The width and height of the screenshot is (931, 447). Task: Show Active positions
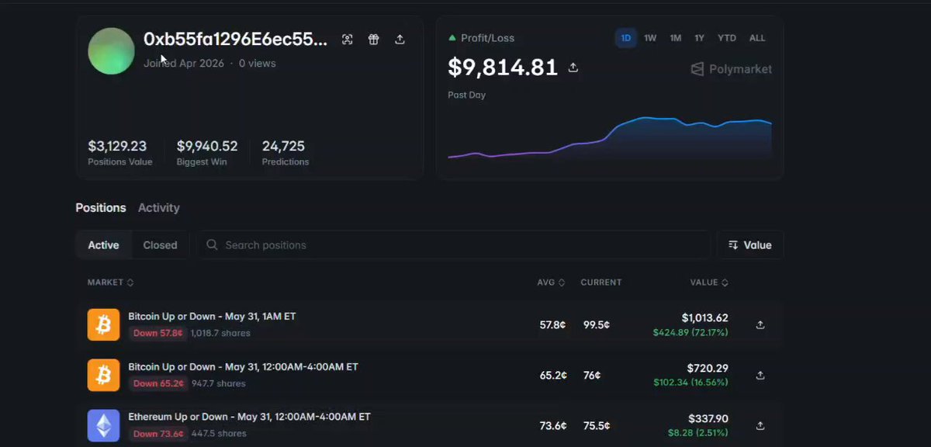coord(103,245)
